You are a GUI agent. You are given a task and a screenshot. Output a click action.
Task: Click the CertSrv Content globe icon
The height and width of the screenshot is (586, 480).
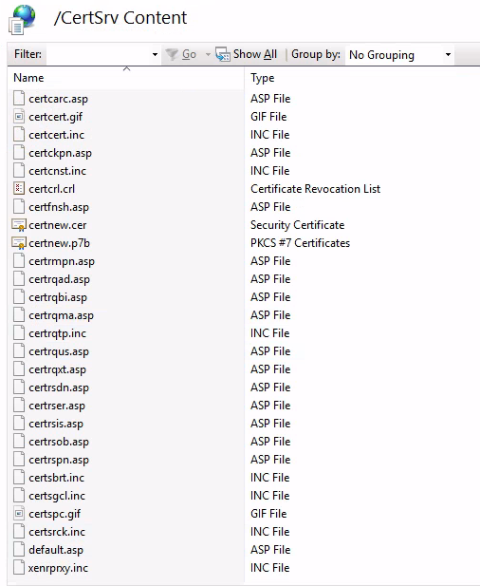pyautogui.click(x=23, y=19)
